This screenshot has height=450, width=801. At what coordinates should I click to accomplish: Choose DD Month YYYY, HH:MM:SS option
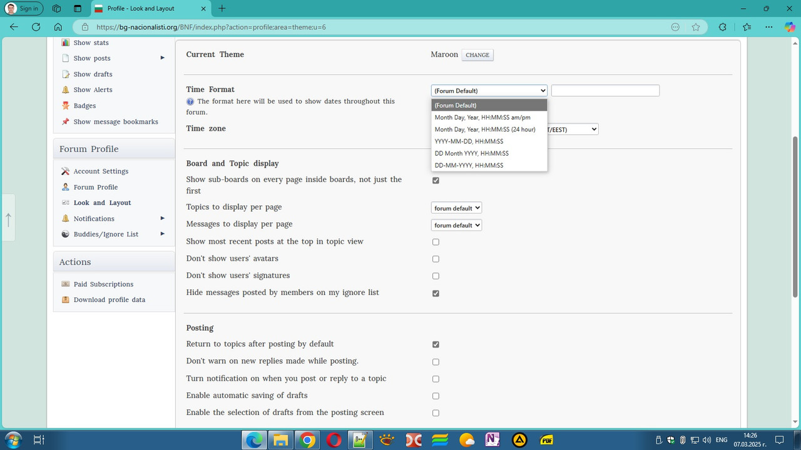489,153
